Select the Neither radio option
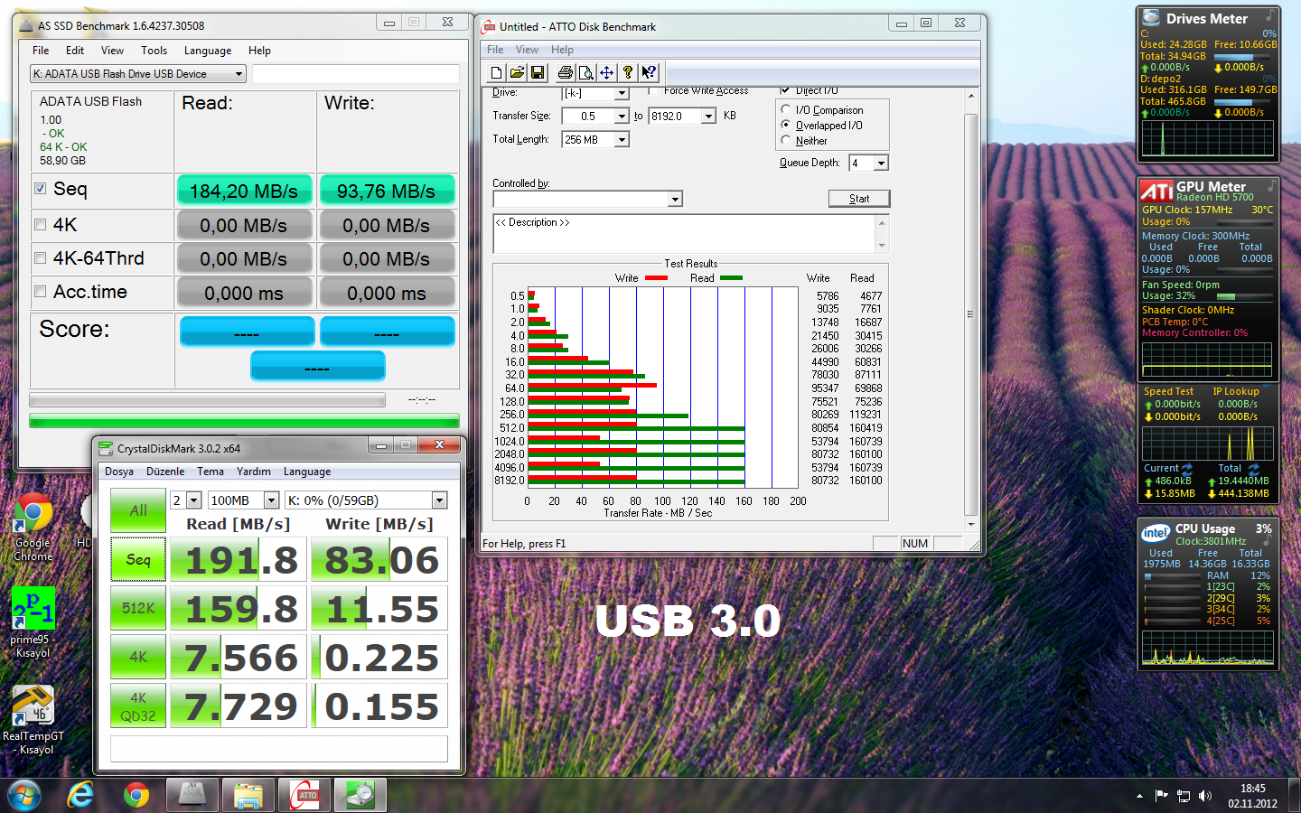Viewport: 1301px width, 813px height. coord(786,140)
